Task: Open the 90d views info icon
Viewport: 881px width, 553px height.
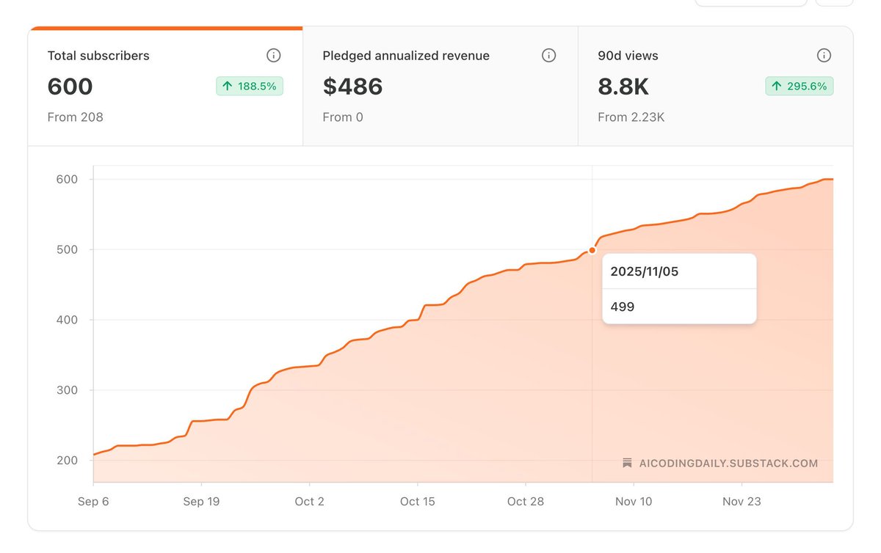Action: (x=824, y=56)
